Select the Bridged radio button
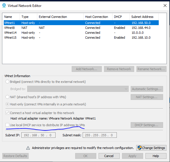The image size is (170, 162). pyautogui.click(x=7, y=82)
